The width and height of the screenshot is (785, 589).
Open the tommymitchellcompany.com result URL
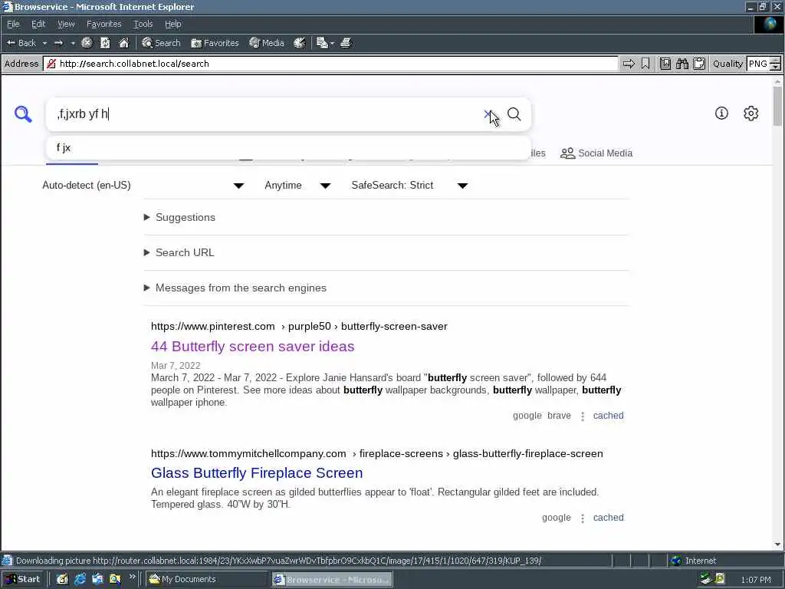377,454
